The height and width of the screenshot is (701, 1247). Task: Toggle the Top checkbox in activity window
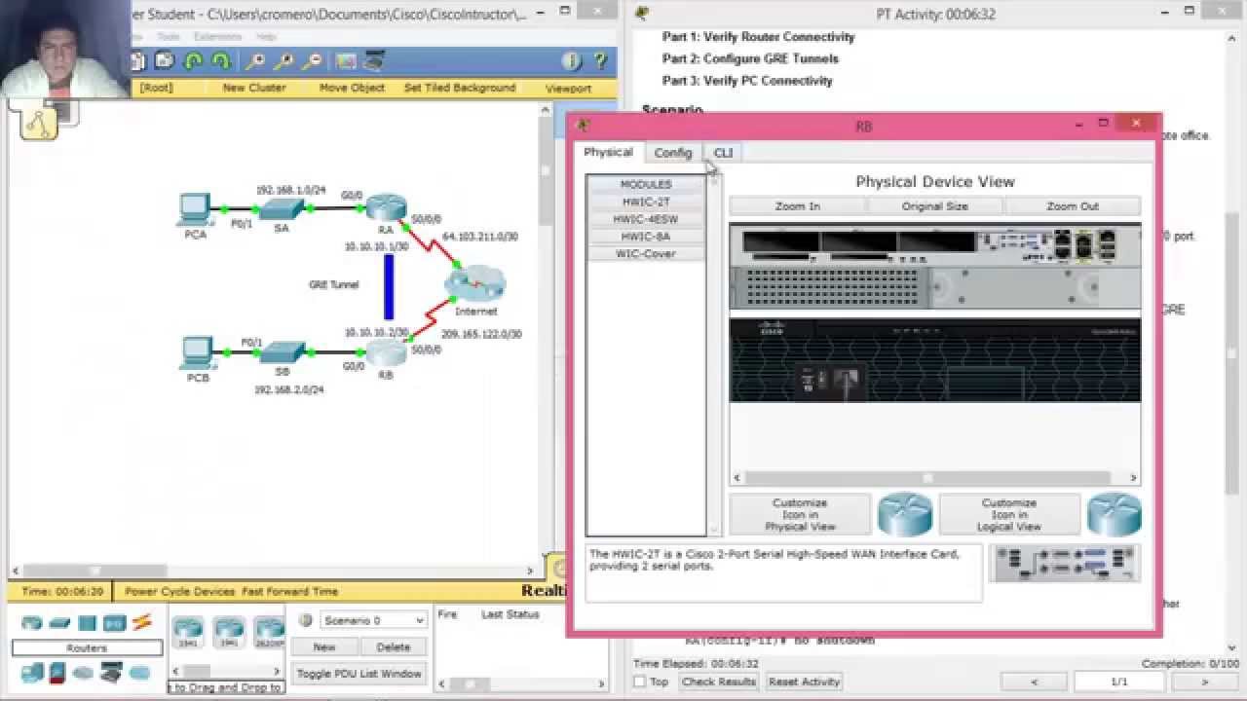click(x=639, y=682)
